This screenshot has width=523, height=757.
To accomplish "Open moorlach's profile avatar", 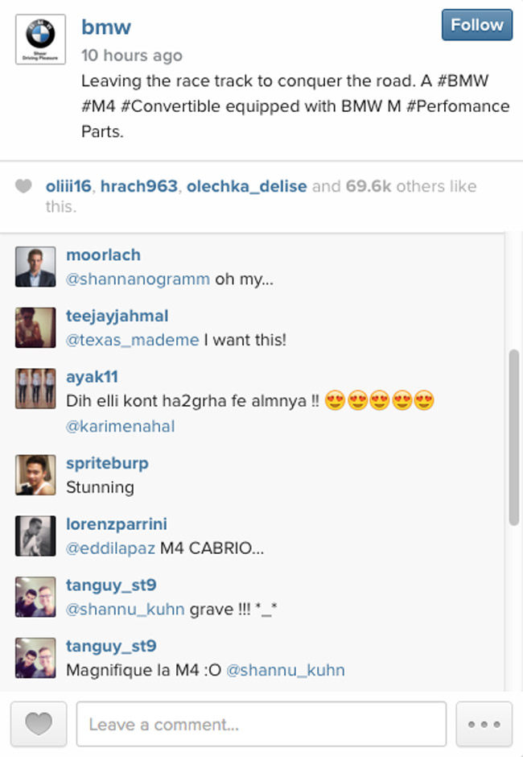I will (x=35, y=267).
